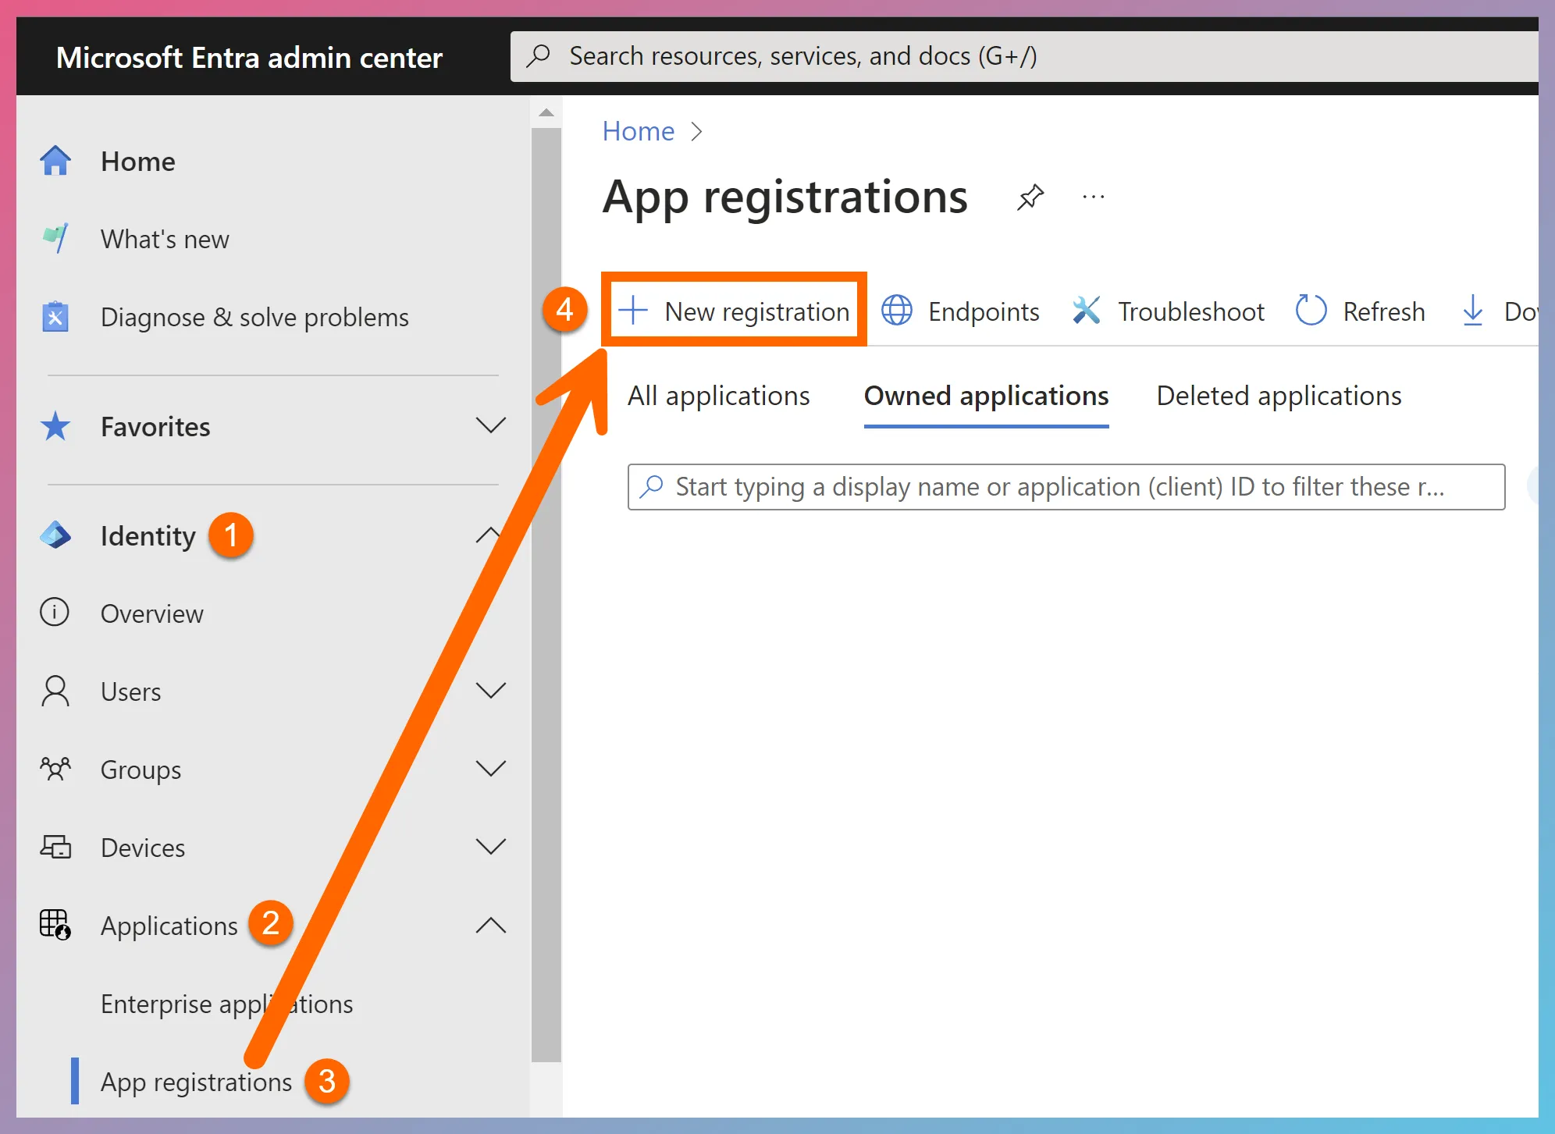Click the What's new flag icon

(x=55, y=239)
